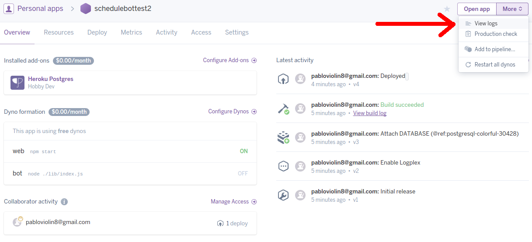Click the collaborator avatar with crown
This screenshot has height=242, width=532.
pos(17,222)
